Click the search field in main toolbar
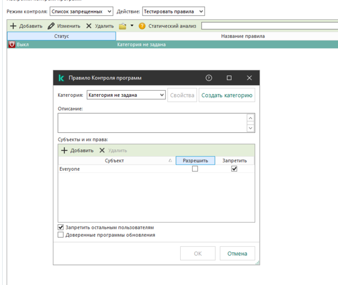This screenshot has height=285, width=338. pyautogui.click(x=269, y=26)
